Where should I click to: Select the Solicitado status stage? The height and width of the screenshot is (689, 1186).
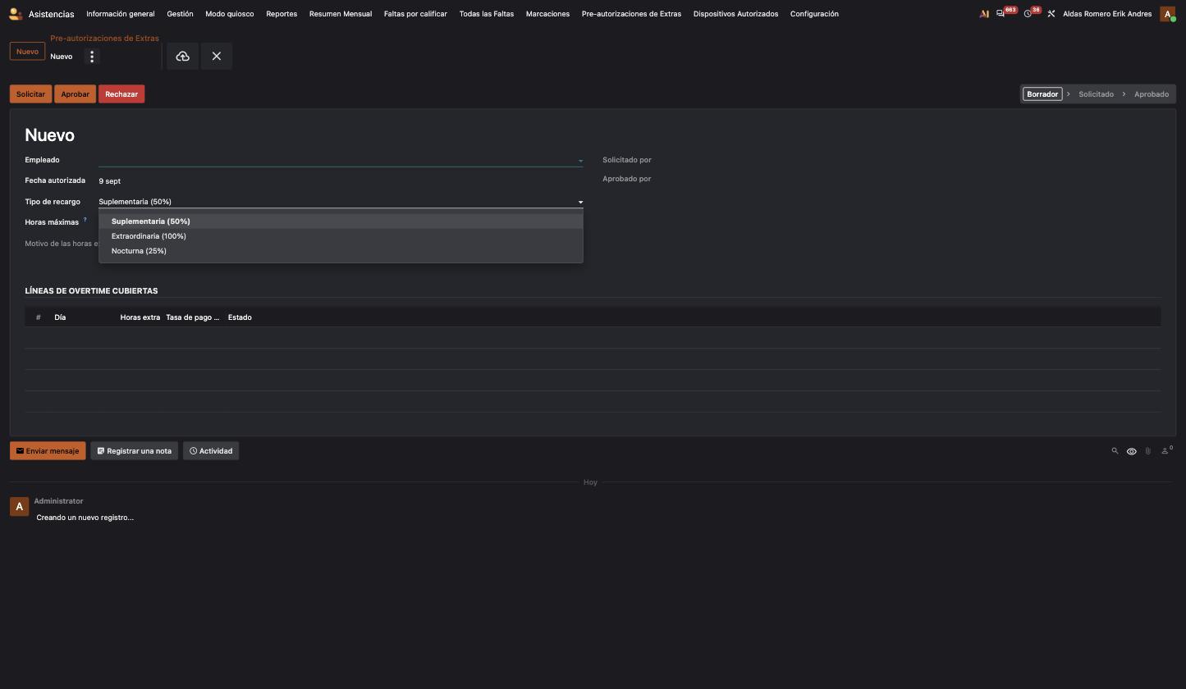1096,94
